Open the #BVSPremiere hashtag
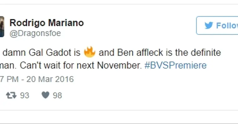The height and width of the screenshot is (124, 238). pos(175,65)
